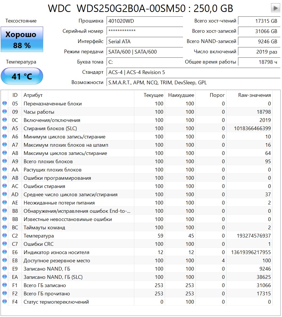
Task: Select raw value 38625
Action: click(x=264, y=277)
